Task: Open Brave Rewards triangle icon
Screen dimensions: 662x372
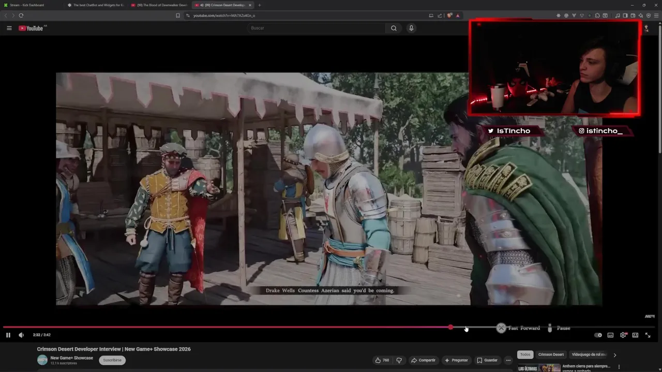Action: point(458,16)
